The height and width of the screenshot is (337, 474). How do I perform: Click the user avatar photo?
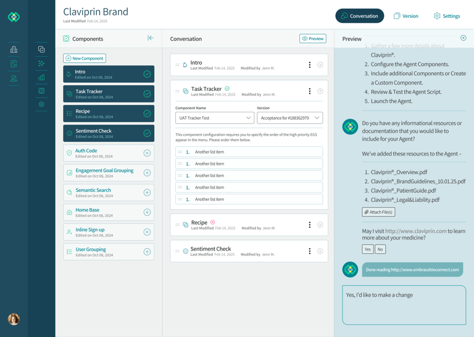[x=14, y=319]
